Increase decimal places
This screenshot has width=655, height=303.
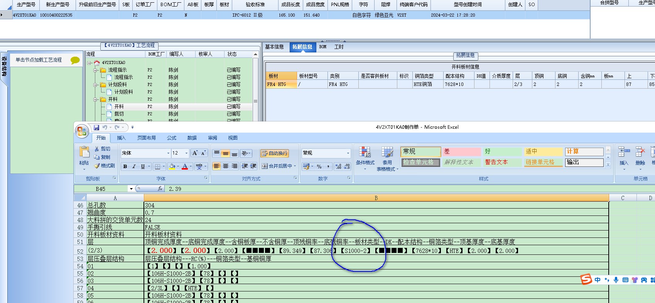338,167
